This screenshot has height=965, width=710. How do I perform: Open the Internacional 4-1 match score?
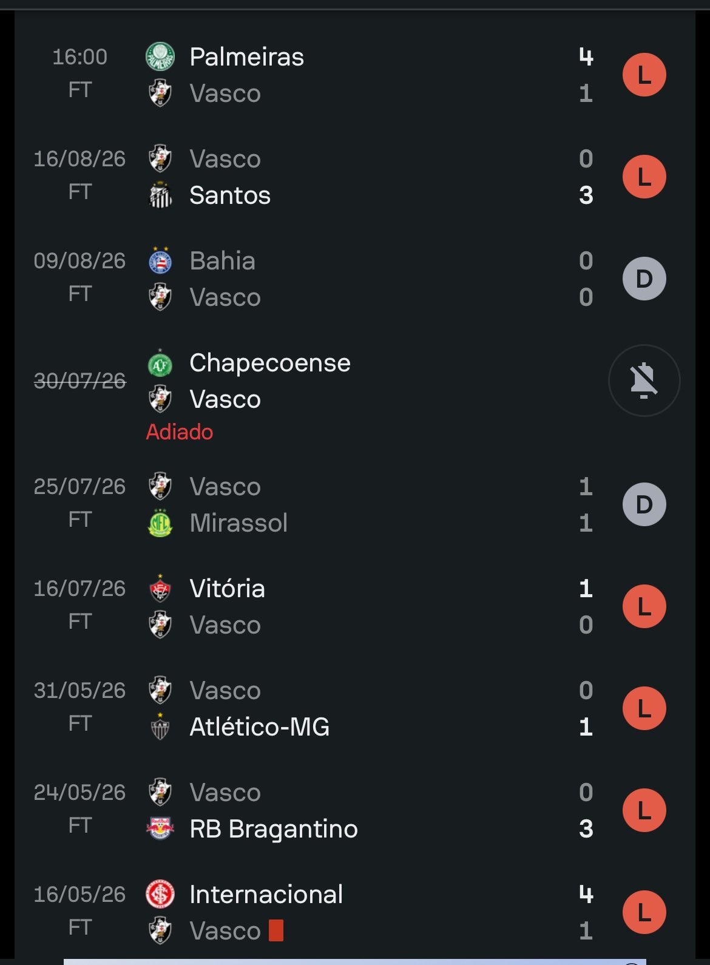pyautogui.click(x=586, y=912)
